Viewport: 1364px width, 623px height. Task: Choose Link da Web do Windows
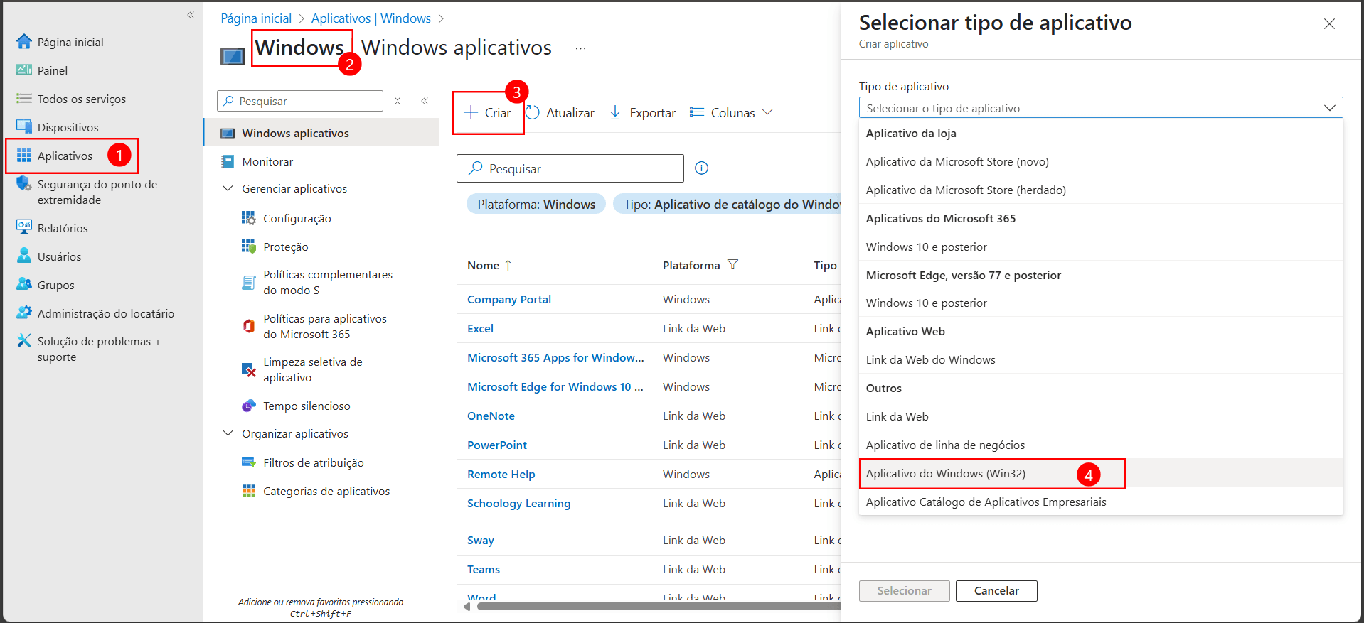tap(930, 359)
